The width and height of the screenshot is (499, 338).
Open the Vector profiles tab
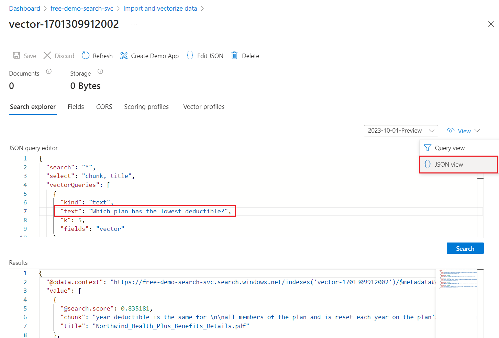pos(204,107)
